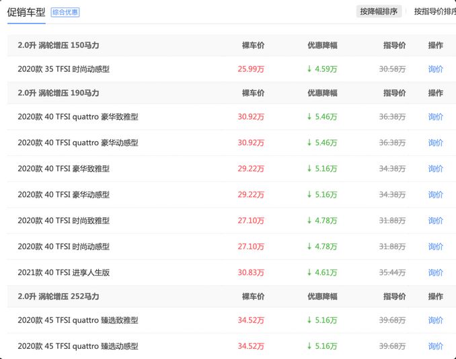The height and width of the screenshot is (359, 456).
Task: Click 询价 for 2020款 35 TFSI 时尚动感型
Action: point(435,69)
